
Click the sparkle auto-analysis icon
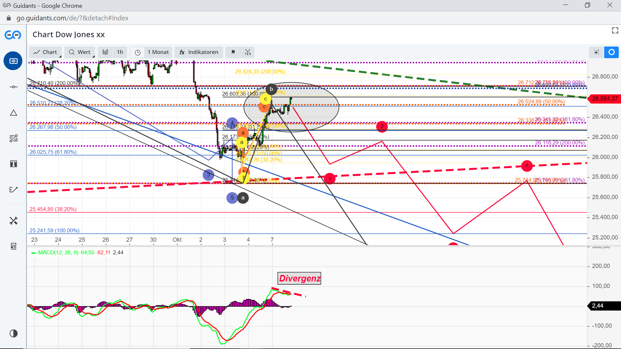click(x=596, y=52)
